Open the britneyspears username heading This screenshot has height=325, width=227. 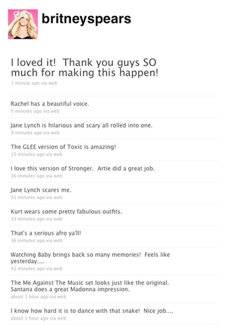[x=86, y=19]
